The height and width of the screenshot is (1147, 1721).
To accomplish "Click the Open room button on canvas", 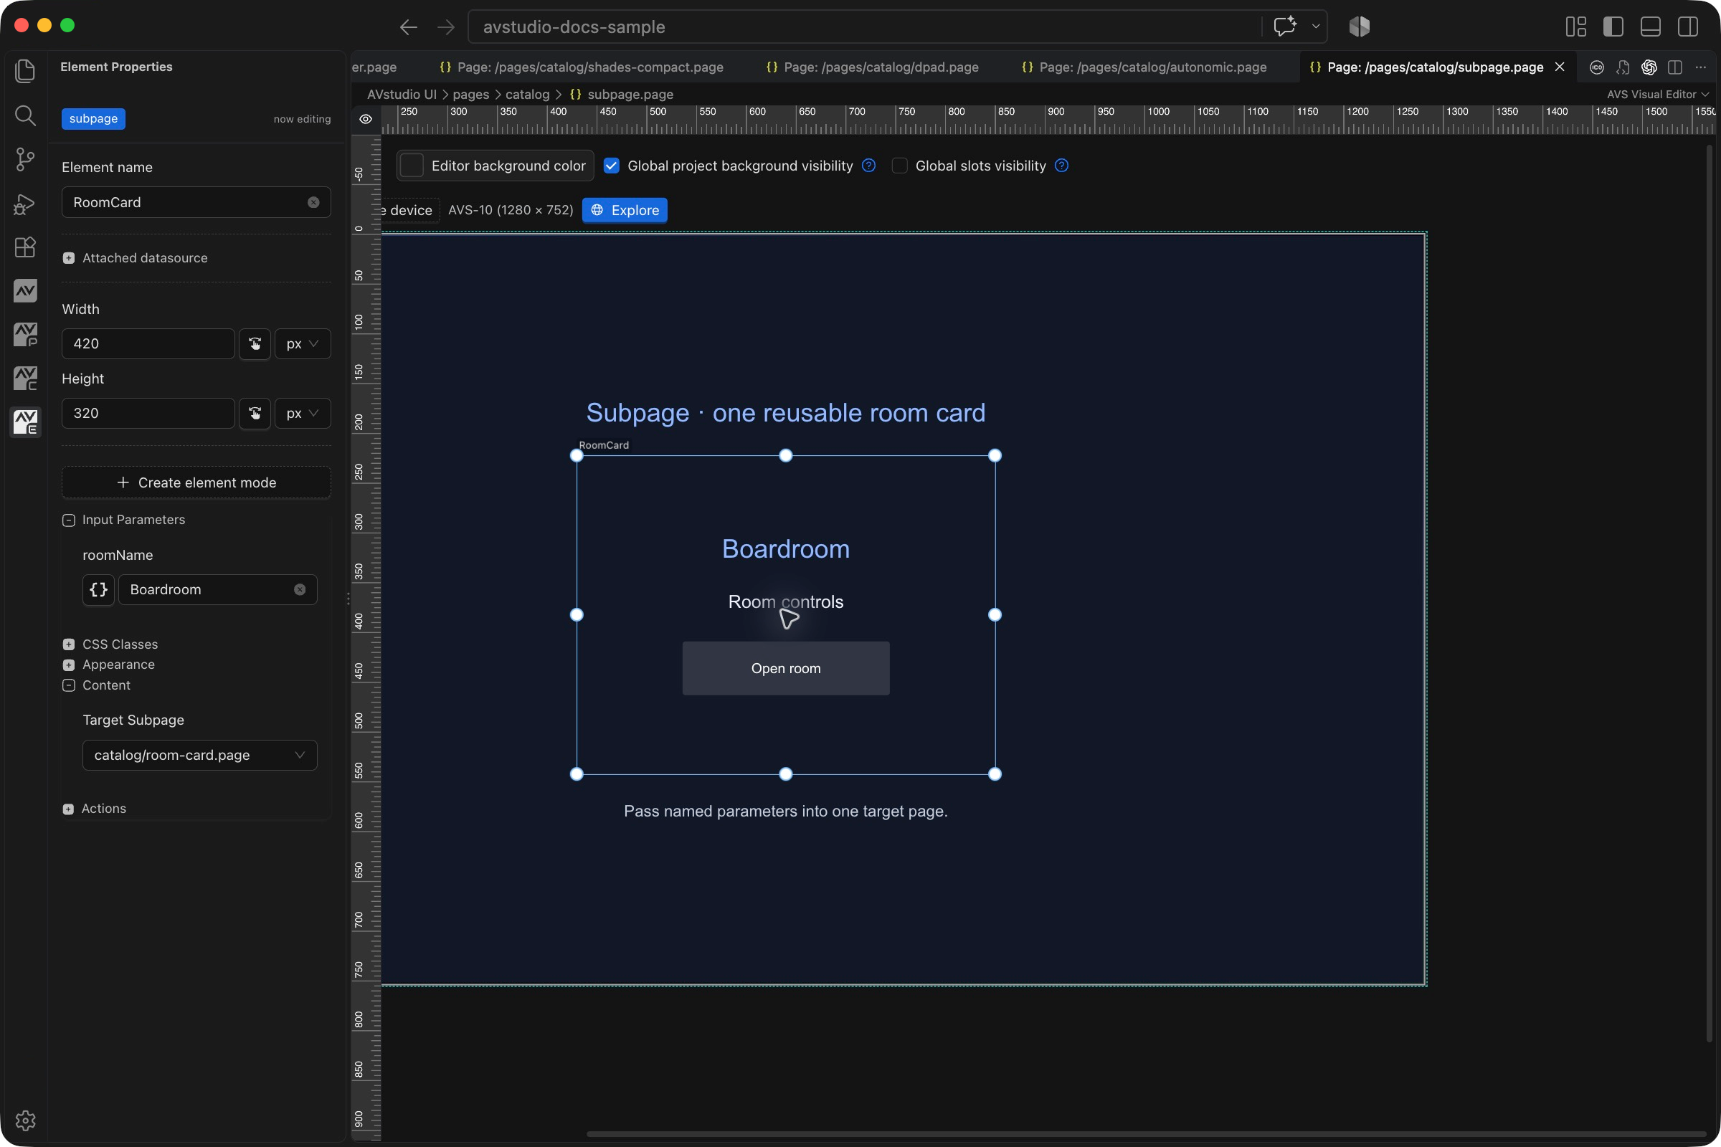I will (786, 669).
